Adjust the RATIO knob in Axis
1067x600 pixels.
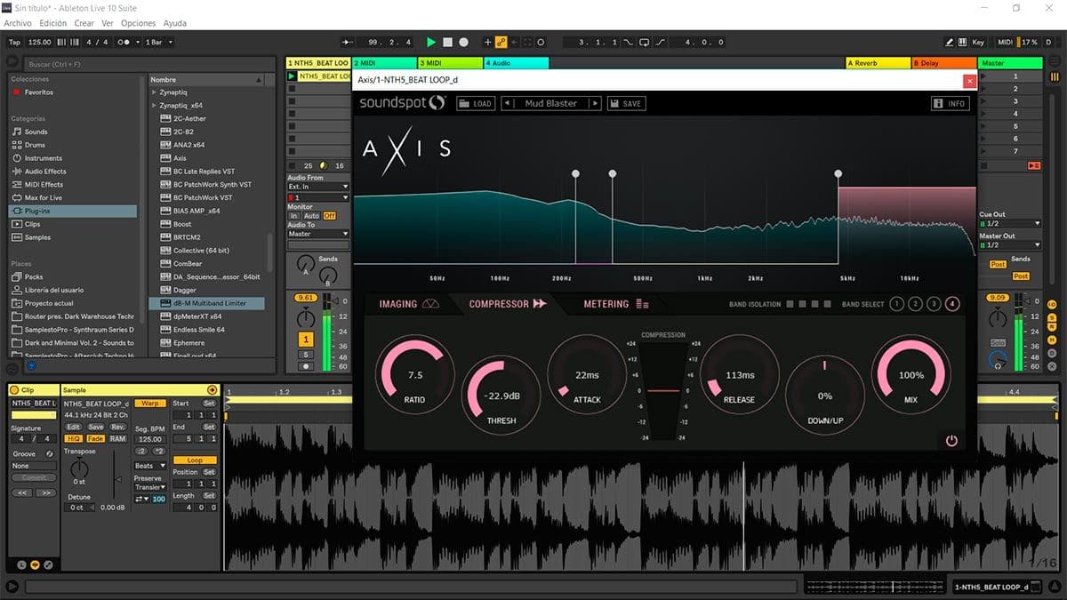click(x=415, y=374)
